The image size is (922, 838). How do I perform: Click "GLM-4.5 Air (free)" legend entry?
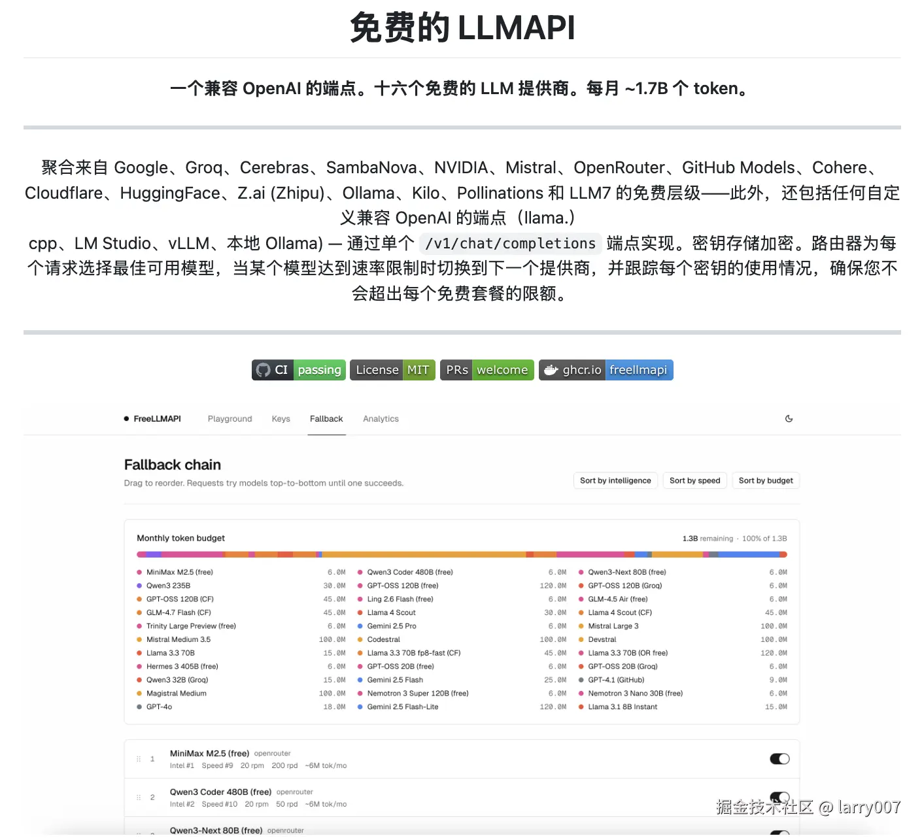(618, 599)
